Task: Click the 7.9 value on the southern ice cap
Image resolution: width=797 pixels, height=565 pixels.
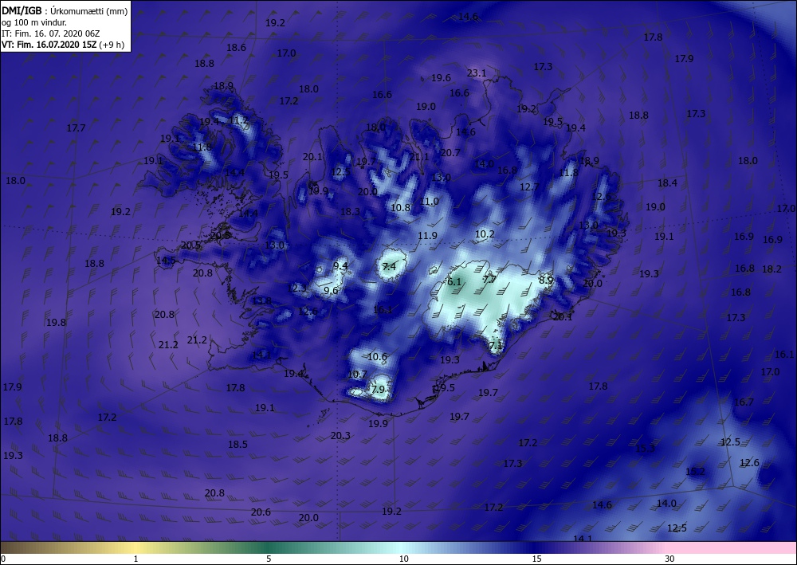Action: coord(378,390)
